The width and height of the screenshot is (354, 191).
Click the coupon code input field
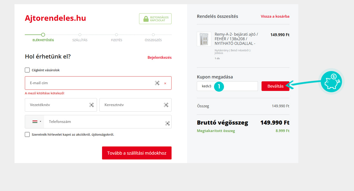point(227,86)
